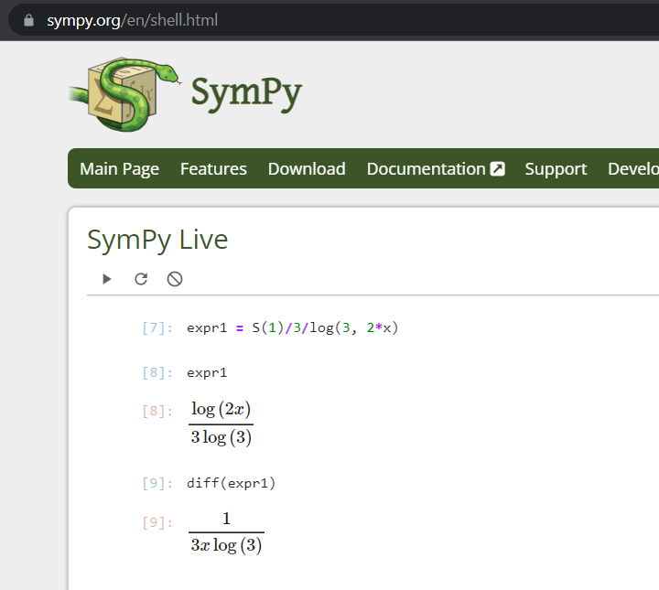
Task: Click the rendered log(2x)/3log(3) output
Action: (221, 423)
